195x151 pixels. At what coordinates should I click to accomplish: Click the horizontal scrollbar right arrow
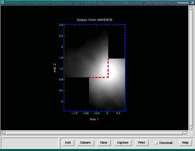coord(185,133)
